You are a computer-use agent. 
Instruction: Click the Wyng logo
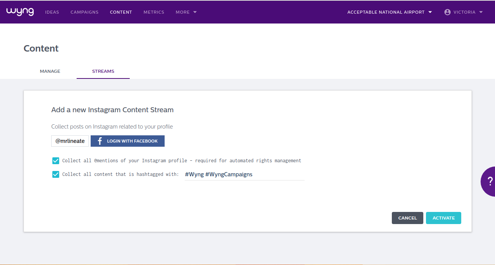(20, 12)
